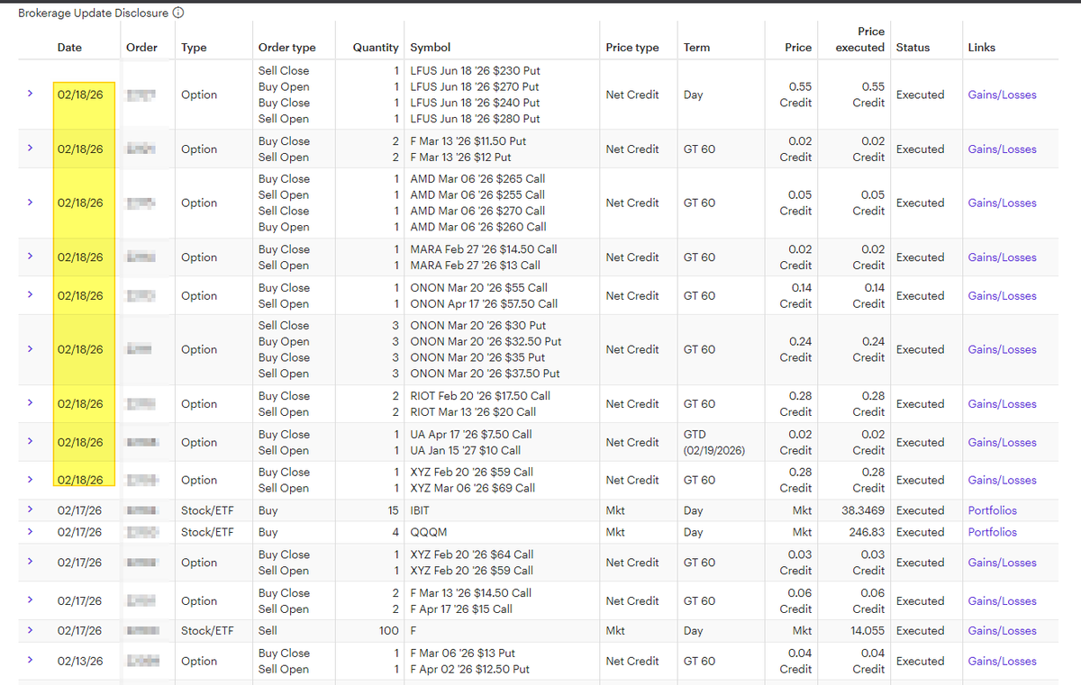Image resolution: width=1081 pixels, height=685 pixels.
Task: Open Gains/Losses for the 02/13/26 F Put order
Action: 1002,661
